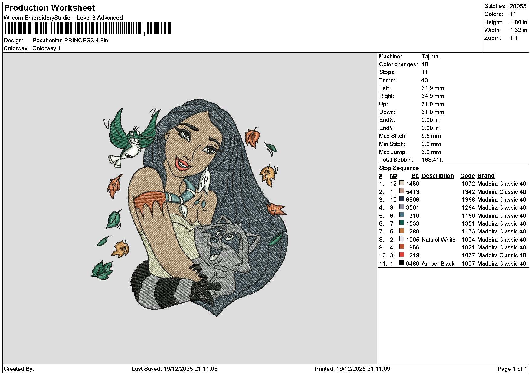This screenshot has width=531, height=375.
Task: Click the Stops value "11"
Action: [424, 72]
